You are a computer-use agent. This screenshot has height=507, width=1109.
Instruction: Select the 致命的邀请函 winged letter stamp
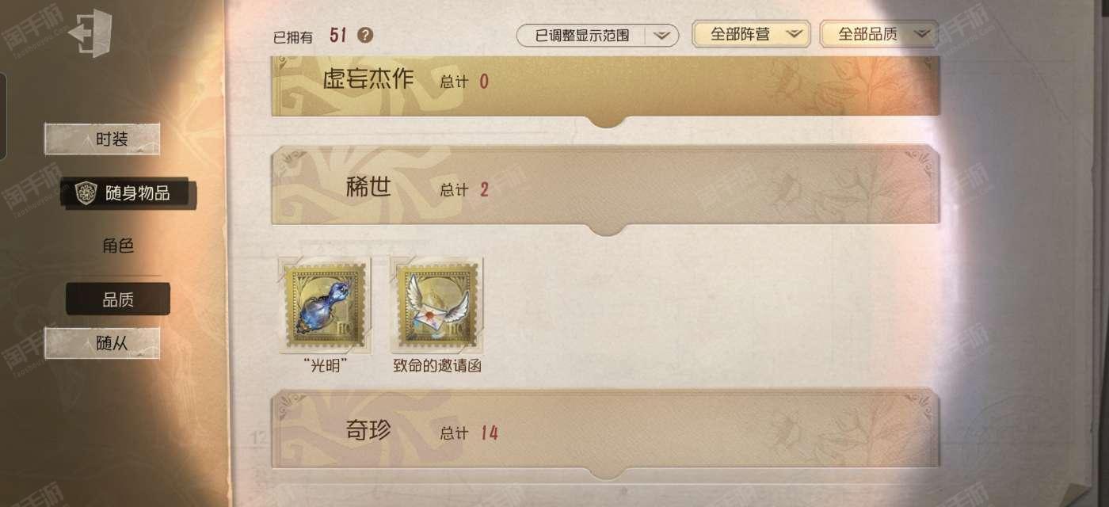[437, 307]
